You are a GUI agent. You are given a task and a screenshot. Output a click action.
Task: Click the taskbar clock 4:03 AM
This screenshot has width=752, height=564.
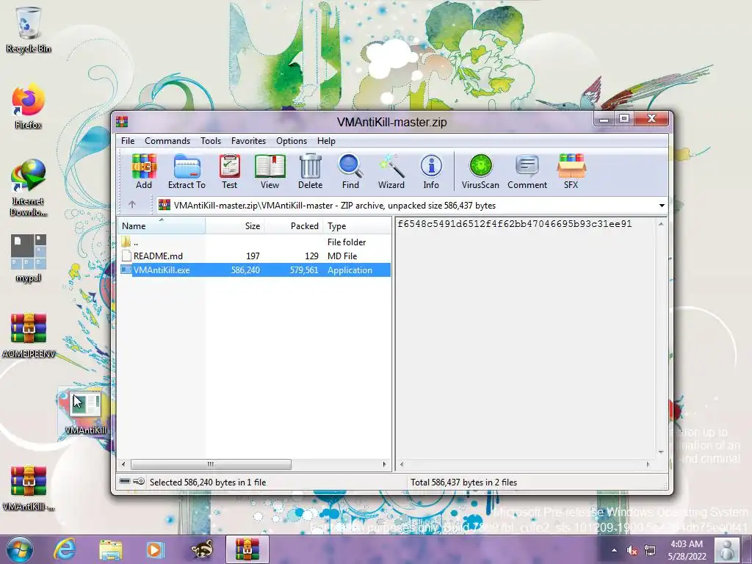point(687,544)
